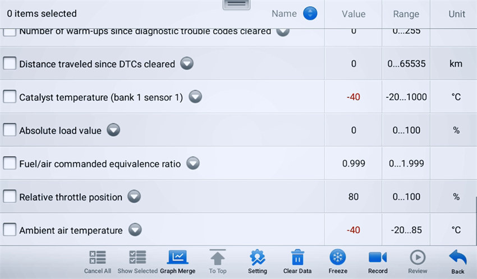477x279 pixels.
Task: Expand the Relative throttle position dropdown
Action: pyautogui.click(x=134, y=197)
